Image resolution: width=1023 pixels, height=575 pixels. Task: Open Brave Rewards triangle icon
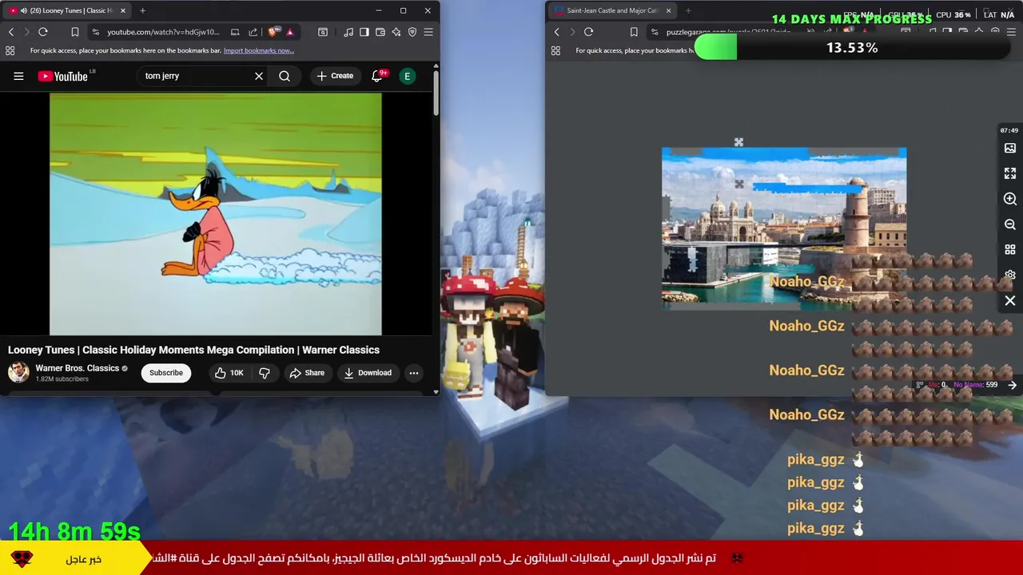coord(290,32)
